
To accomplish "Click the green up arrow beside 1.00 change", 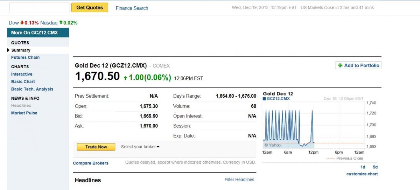I will point(126,78).
